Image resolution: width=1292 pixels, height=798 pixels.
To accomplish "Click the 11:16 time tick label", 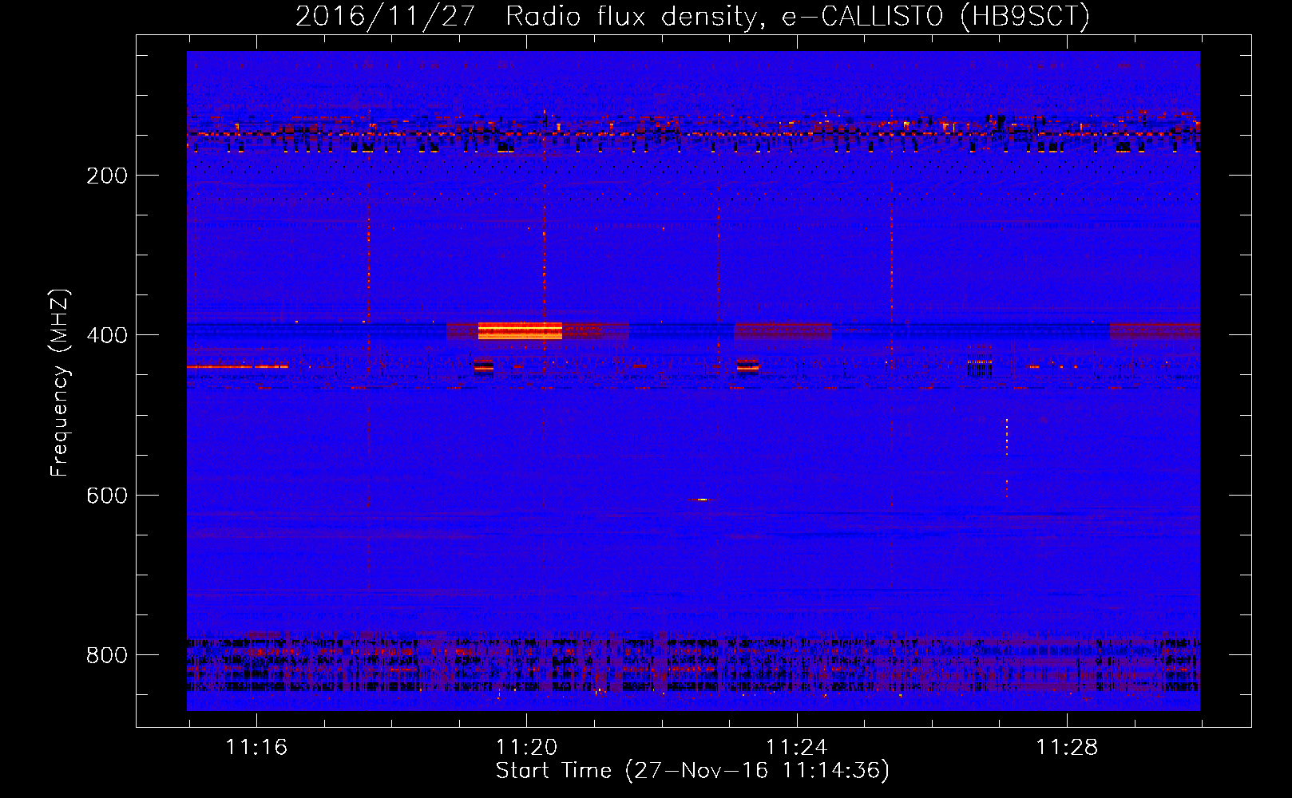I will [x=256, y=748].
